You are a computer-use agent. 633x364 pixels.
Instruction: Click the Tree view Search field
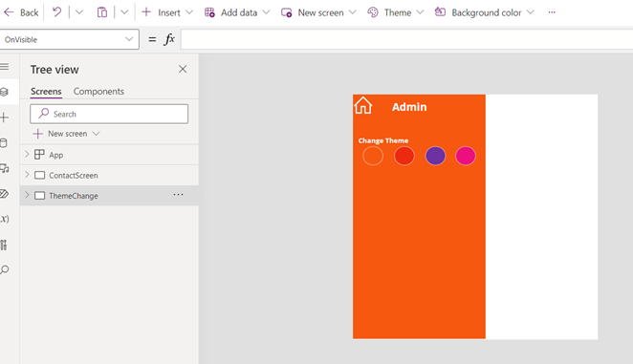tap(109, 114)
